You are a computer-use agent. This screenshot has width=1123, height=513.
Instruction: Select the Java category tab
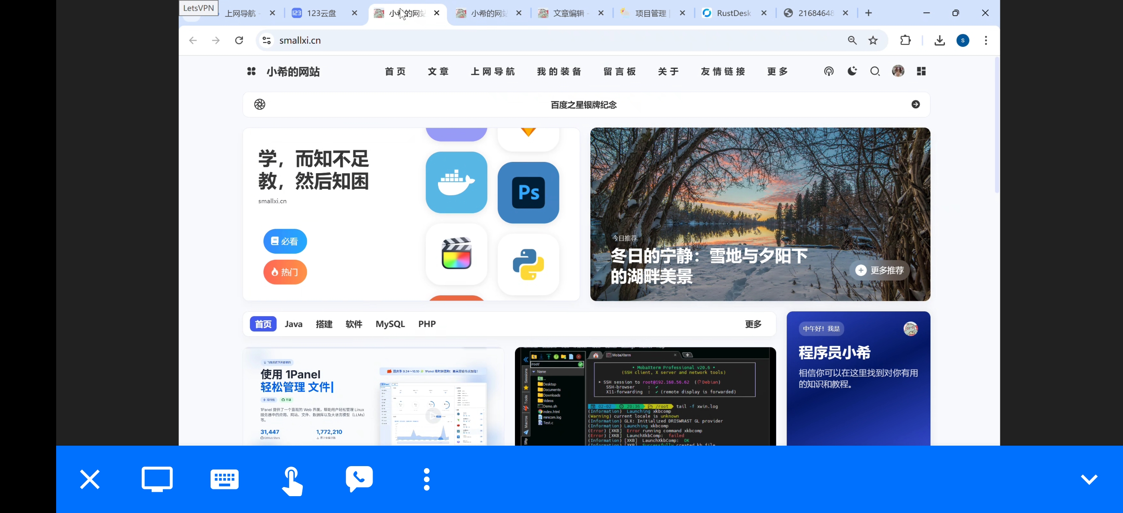click(x=294, y=324)
